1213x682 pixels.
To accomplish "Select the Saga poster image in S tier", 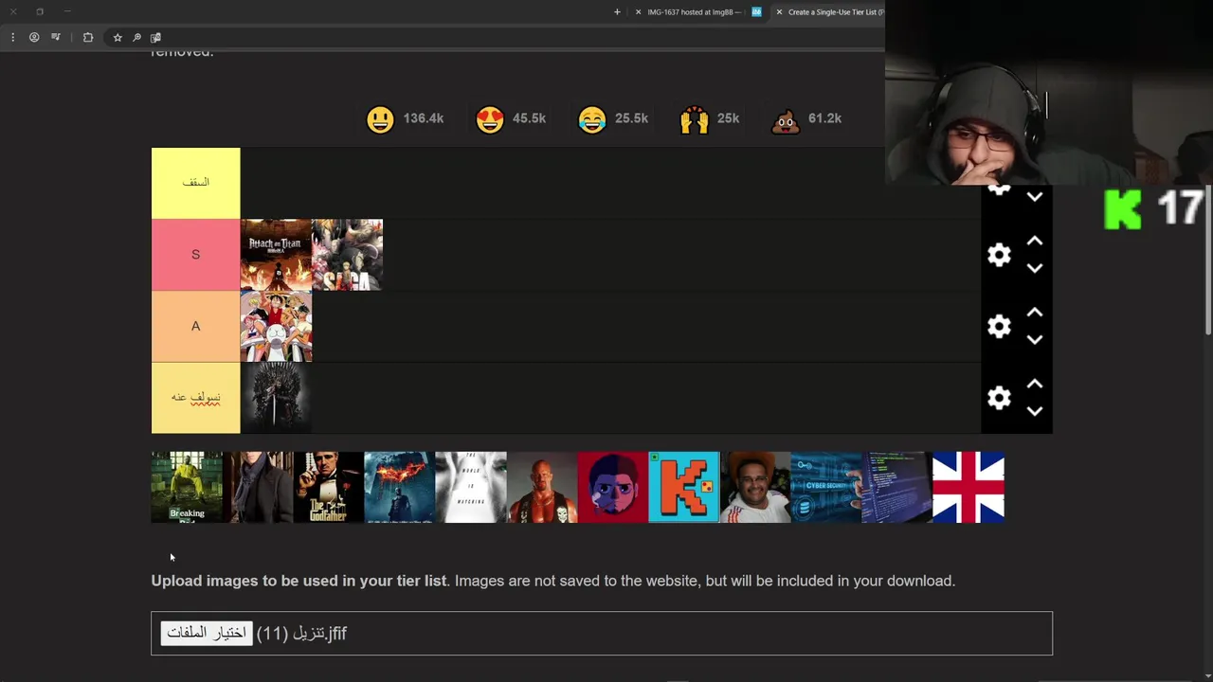I will point(347,255).
